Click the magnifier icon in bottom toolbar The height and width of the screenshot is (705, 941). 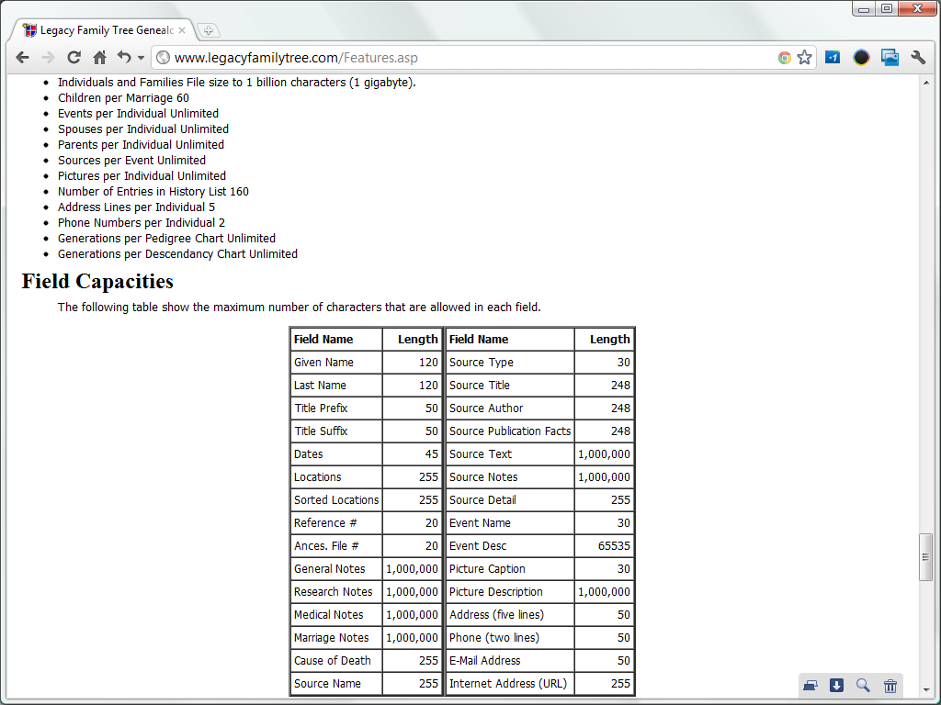click(x=863, y=685)
